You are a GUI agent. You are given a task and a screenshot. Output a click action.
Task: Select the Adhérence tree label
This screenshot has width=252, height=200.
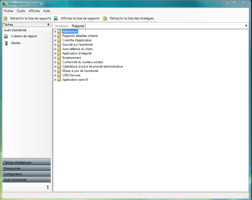point(70,31)
